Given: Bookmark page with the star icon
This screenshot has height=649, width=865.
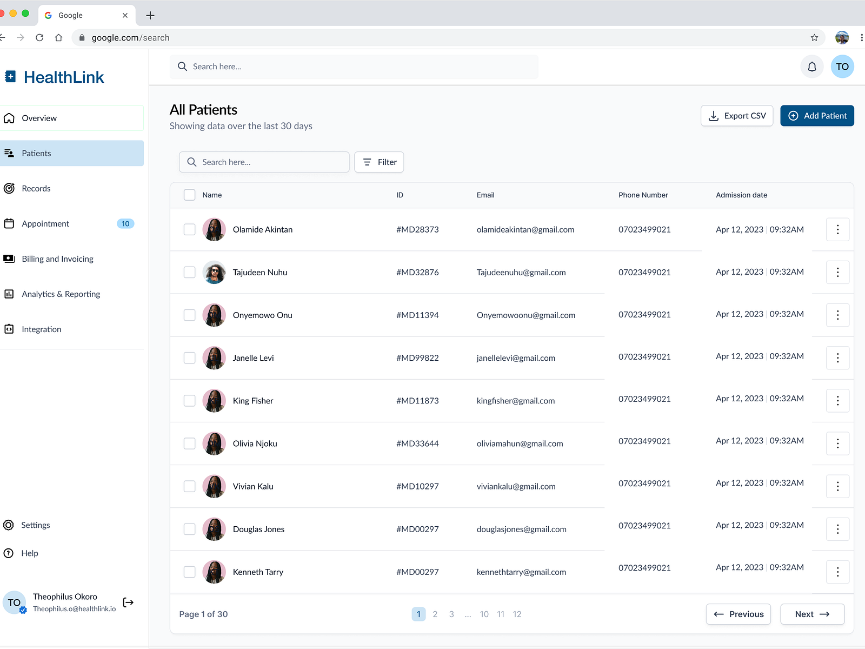Looking at the screenshot, I should pyautogui.click(x=814, y=37).
